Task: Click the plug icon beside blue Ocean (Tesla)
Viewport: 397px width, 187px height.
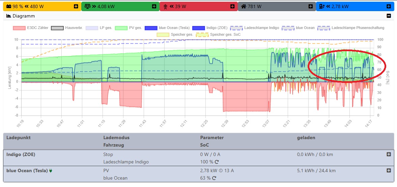Action: (x=51, y=170)
